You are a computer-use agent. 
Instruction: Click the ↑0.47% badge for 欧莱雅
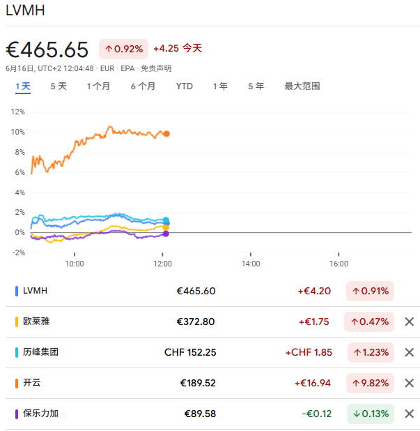(369, 322)
